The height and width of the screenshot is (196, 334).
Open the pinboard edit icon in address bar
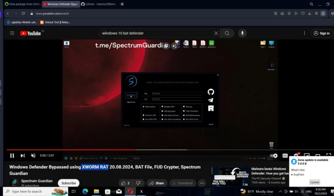pos(275,14)
